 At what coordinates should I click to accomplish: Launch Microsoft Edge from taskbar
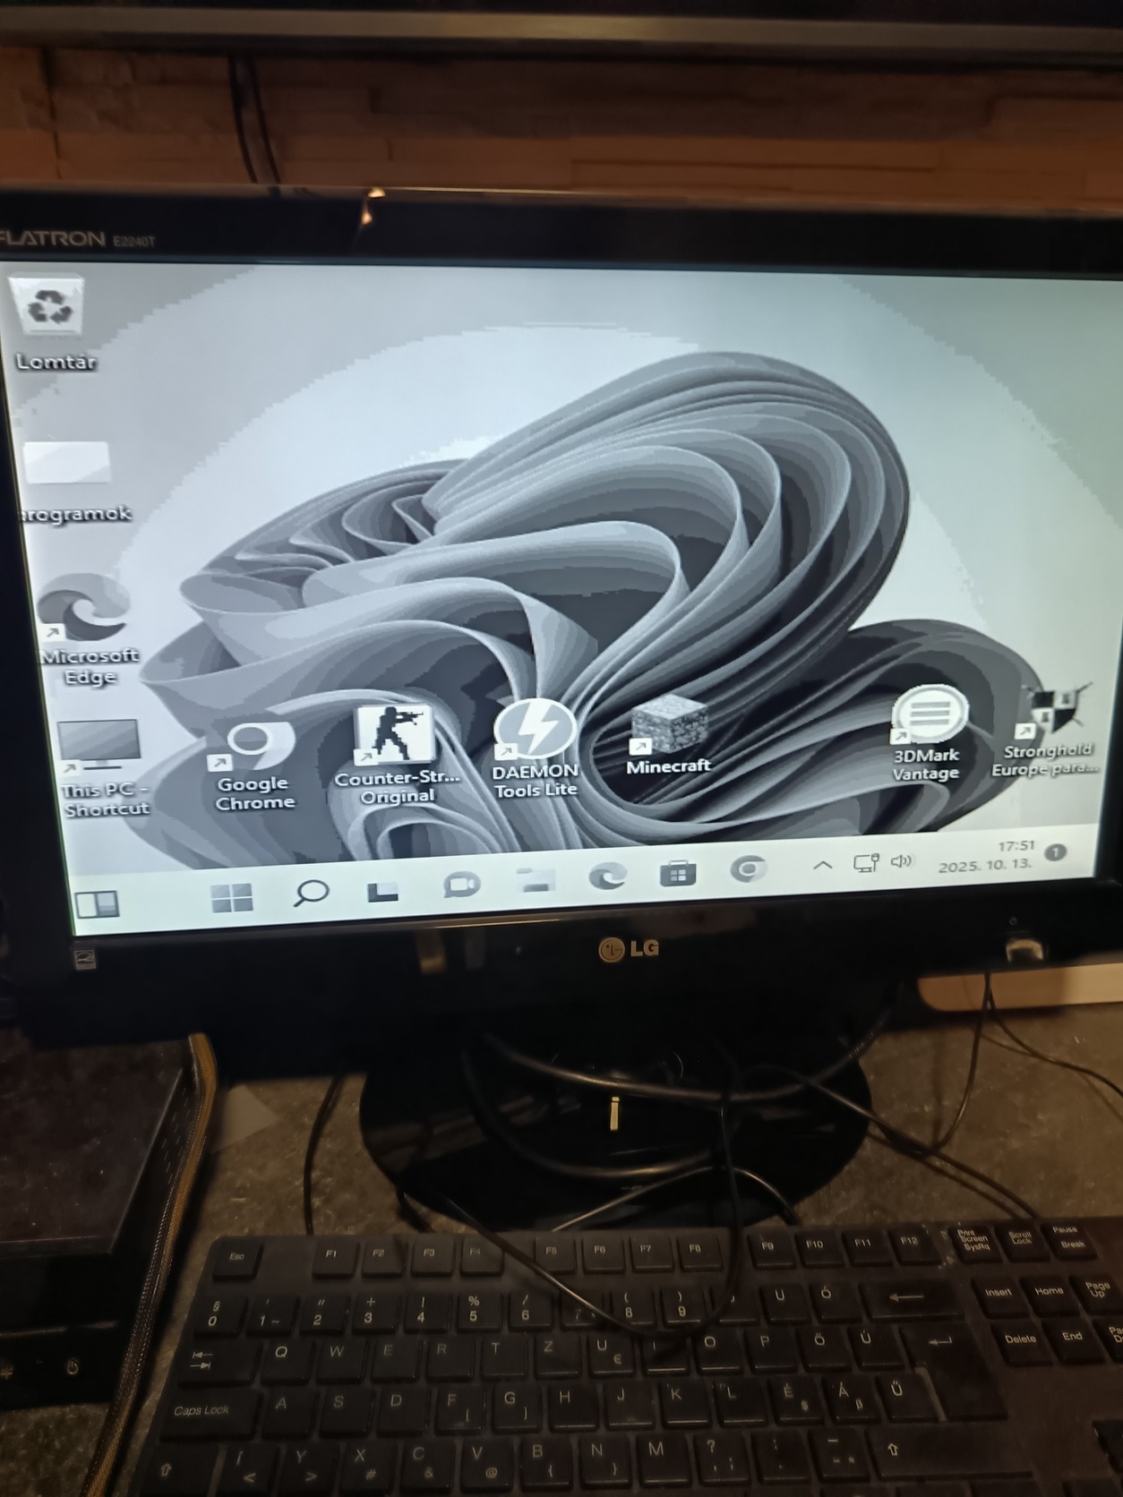pos(607,877)
